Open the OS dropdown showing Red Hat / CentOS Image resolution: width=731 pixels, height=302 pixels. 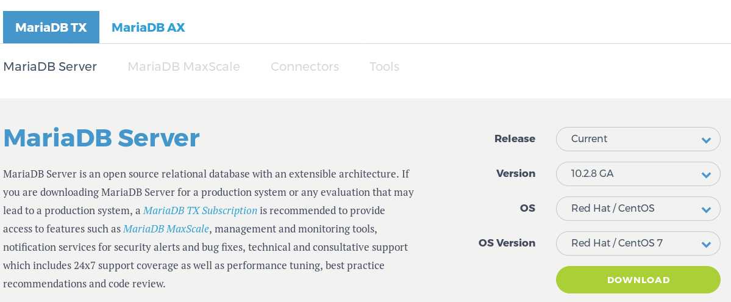coord(638,208)
